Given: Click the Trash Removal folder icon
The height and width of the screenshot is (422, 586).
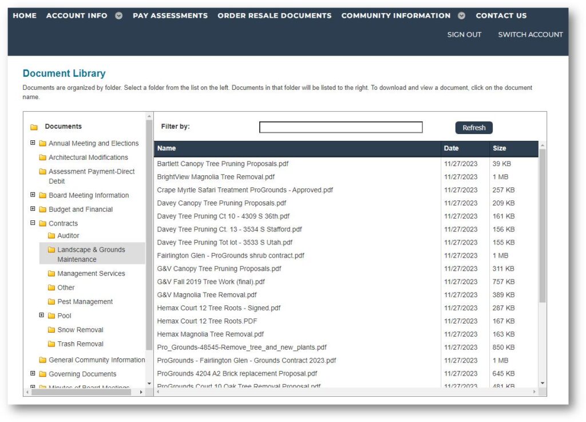Looking at the screenshot, I should [x=52, y=344].
